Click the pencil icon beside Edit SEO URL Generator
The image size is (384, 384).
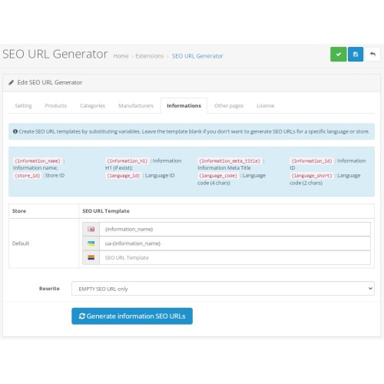[x=11, y=82]
